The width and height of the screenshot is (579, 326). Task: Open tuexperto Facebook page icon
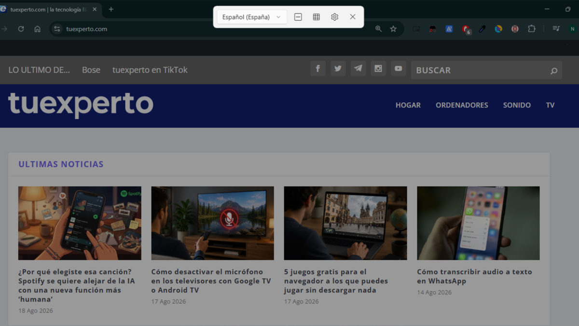click(317, 69)
